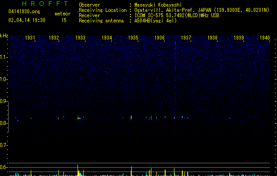
Task: Click the 1933 time marker
Action: [81, 38]
